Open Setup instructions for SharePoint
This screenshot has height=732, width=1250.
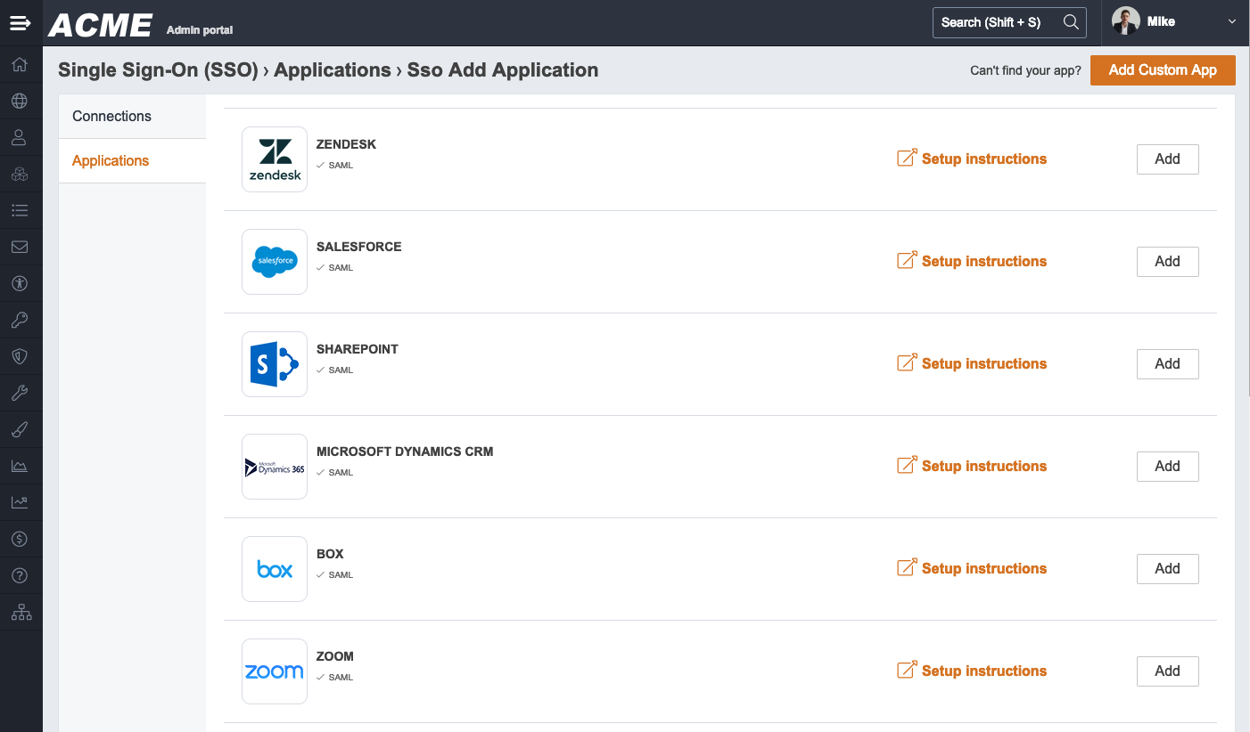click(x=972, y=363)
